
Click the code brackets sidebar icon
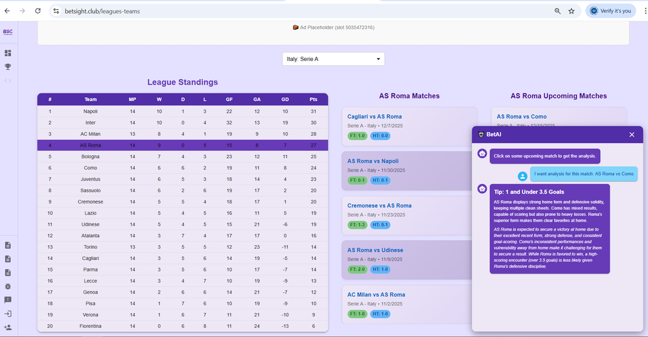[x=8, y=80]
